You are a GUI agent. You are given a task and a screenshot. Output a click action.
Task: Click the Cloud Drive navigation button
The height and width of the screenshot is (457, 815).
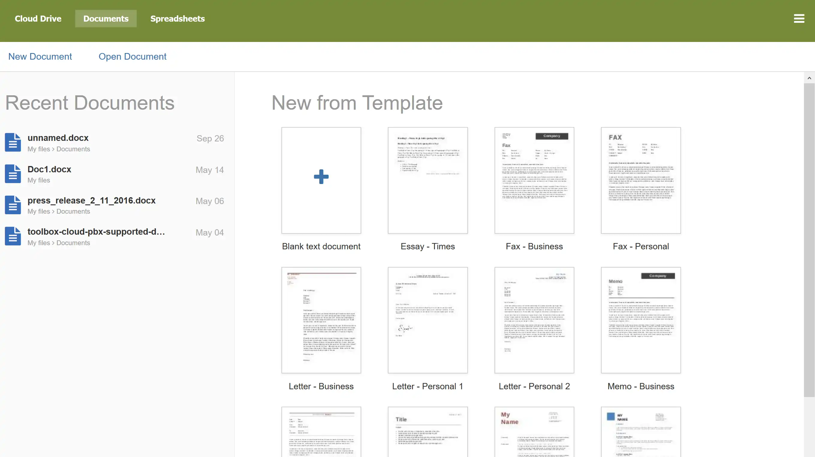tap(38, 19)
